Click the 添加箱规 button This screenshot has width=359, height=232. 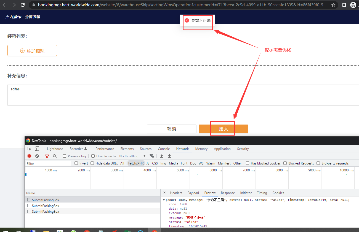(32, 51)
